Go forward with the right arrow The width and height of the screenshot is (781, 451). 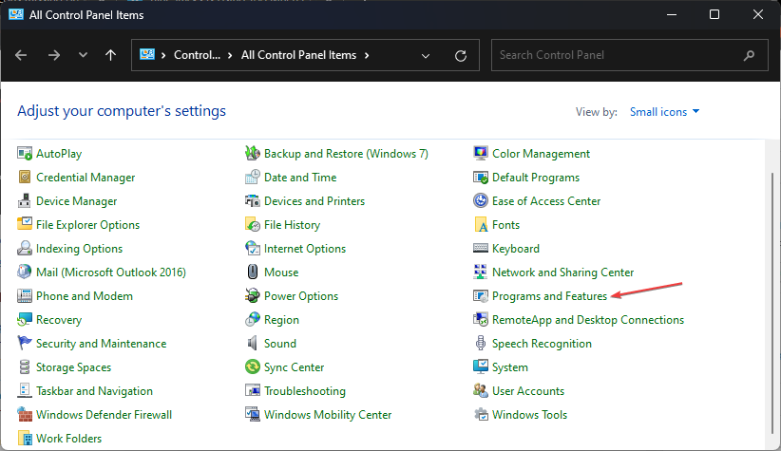pos(54,55)
